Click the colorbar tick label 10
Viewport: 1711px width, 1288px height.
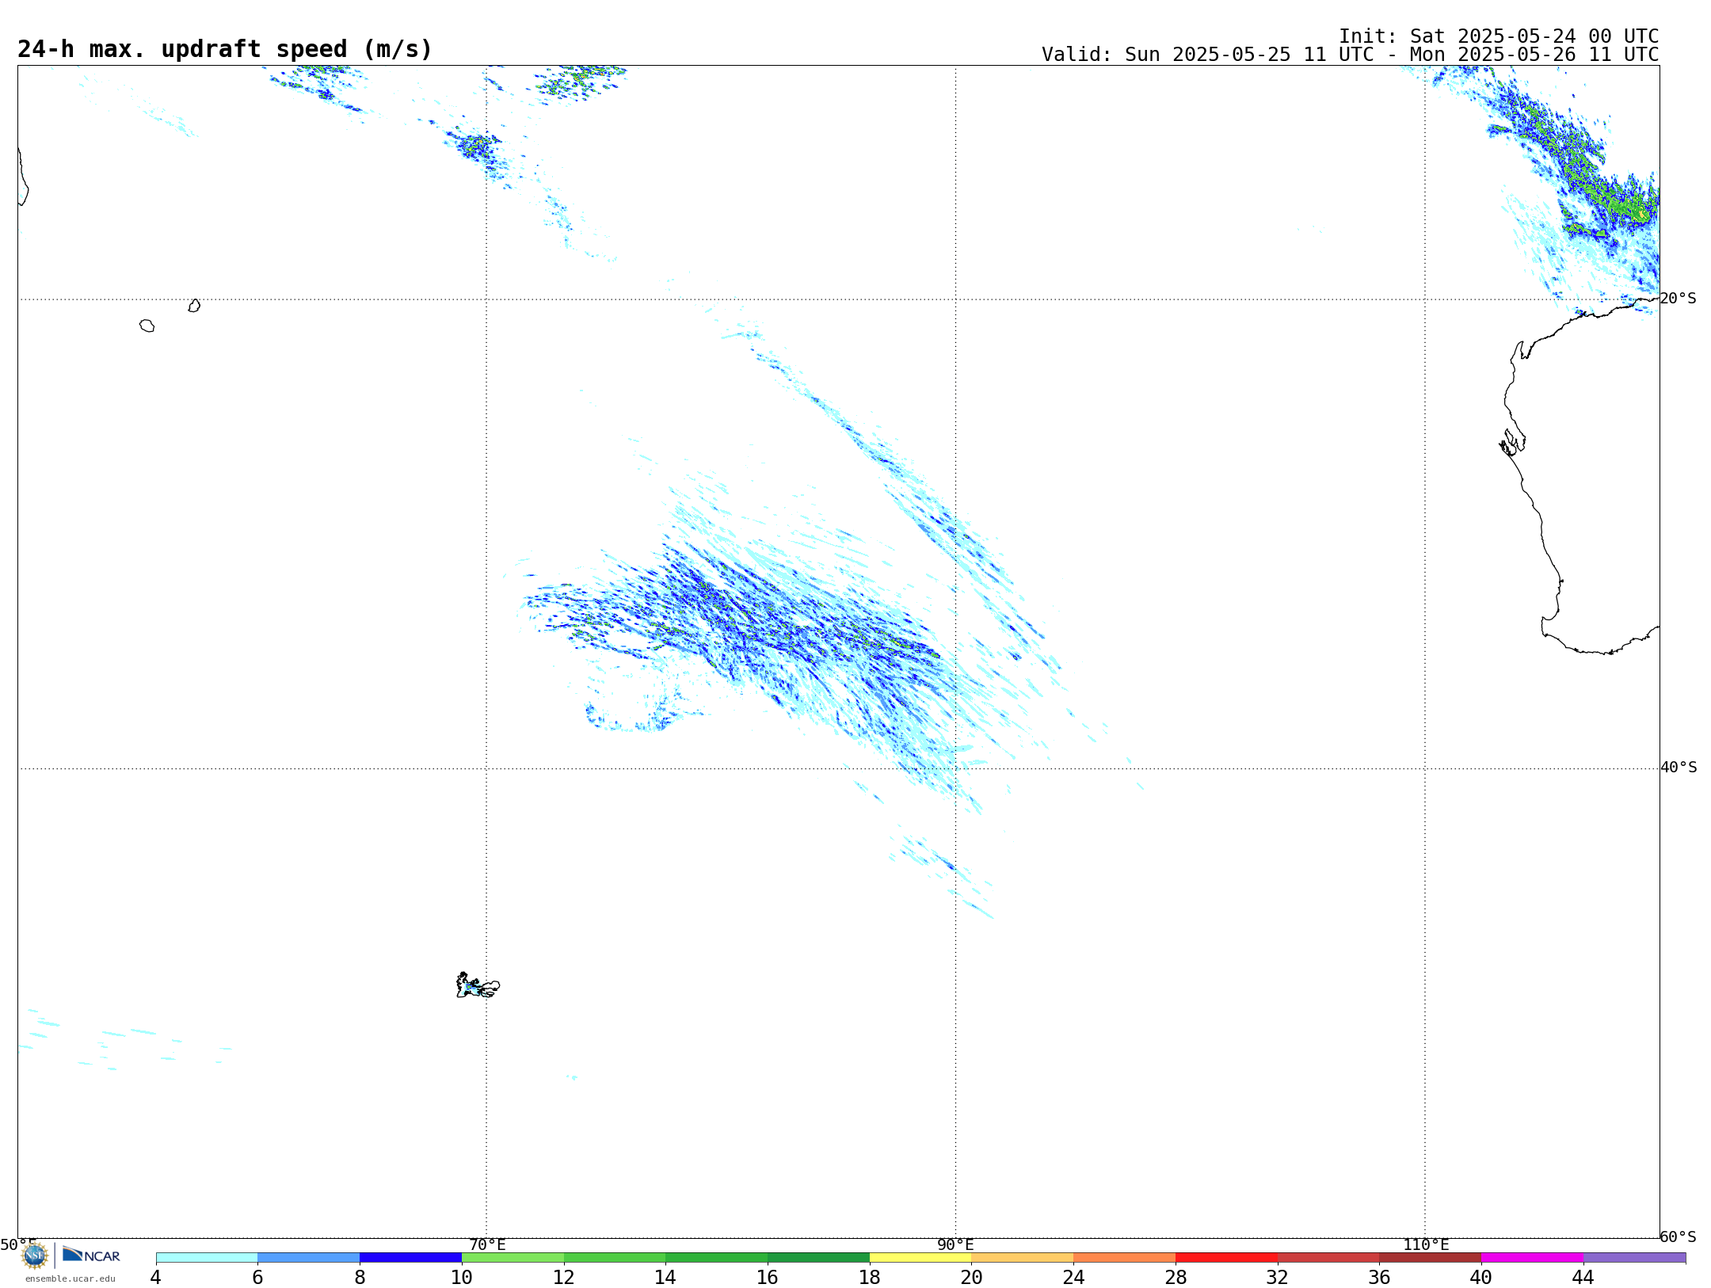click(x=462, y=1277)
